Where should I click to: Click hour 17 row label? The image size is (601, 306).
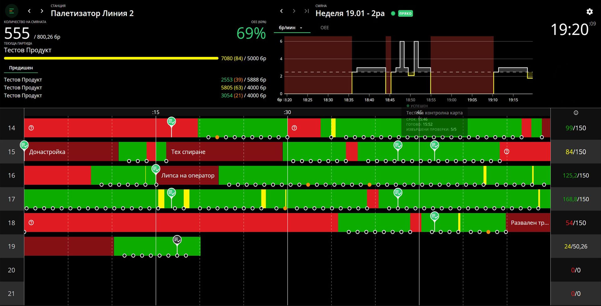[12, 199]
